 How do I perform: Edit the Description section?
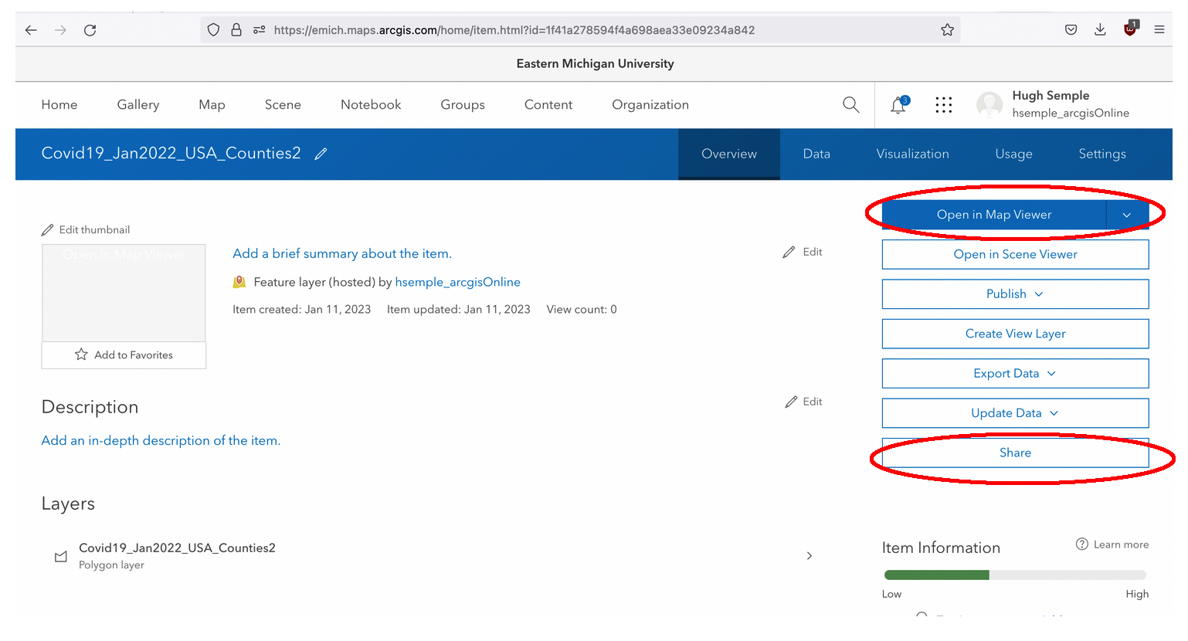[804, 402]
